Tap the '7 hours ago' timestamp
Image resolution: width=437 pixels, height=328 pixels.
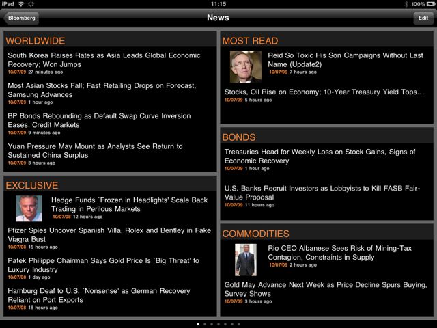click(x=303, y=72)
